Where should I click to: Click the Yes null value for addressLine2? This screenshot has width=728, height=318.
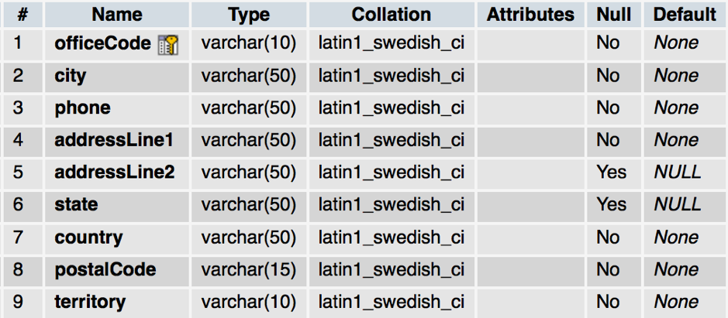click(x=612, y=172)
